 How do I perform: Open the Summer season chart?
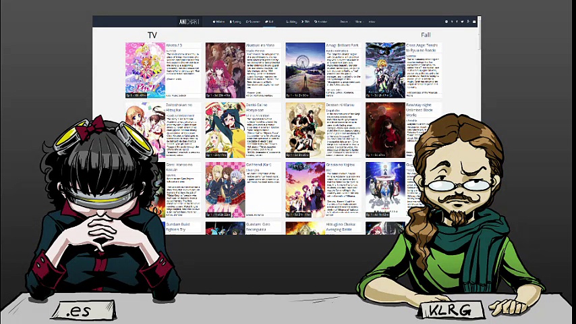[x=253, y=22]
